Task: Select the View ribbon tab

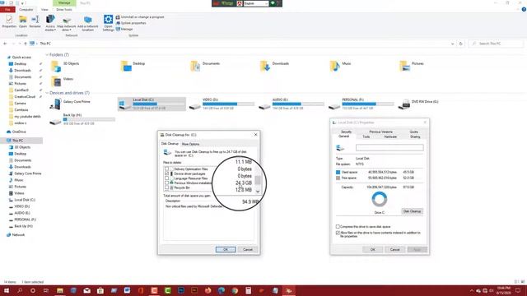Action: click(44, 9)
